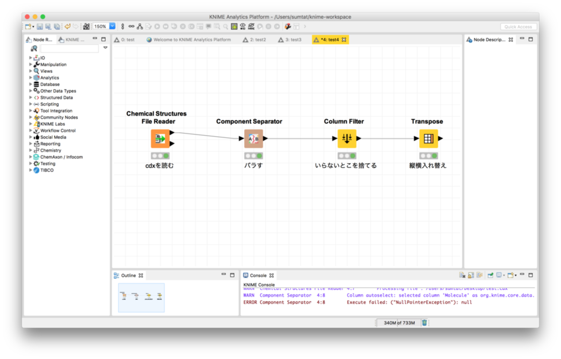Switch to the 3: test3 tab
Screen dimensions: 561x359
(290, 40)
